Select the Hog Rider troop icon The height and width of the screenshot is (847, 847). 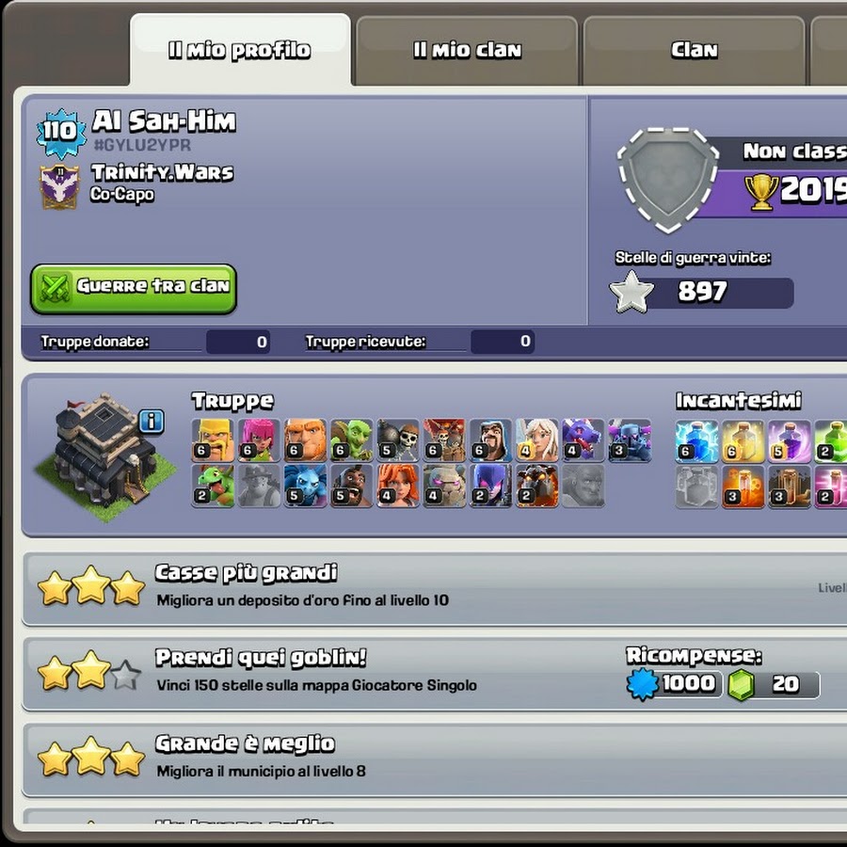pyautogui.click(x=352, y=487)
